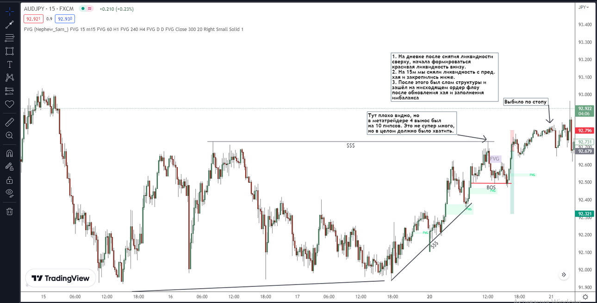This screenshot has height=303, width=597.
Task: Select the trend line drawing tool
Action: tap(10, 25)
